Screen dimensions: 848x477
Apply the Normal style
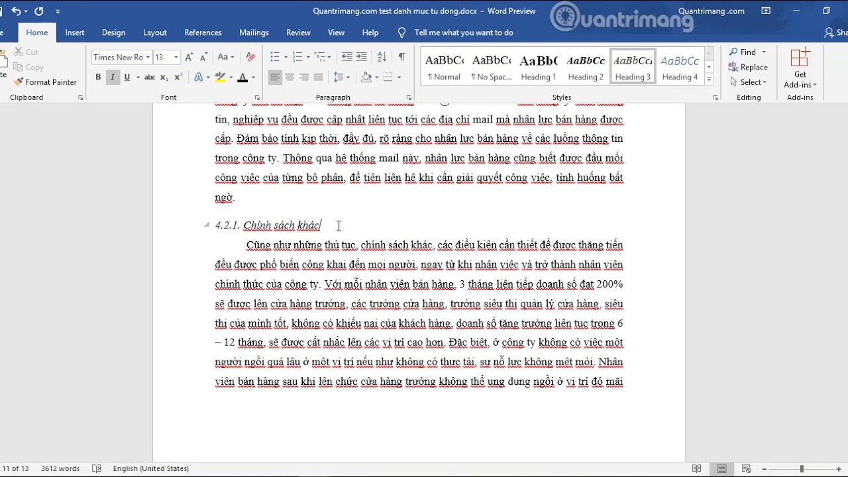click(444, 67)
